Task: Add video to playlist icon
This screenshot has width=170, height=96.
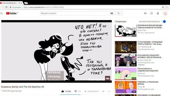Action: coord(103,91)
